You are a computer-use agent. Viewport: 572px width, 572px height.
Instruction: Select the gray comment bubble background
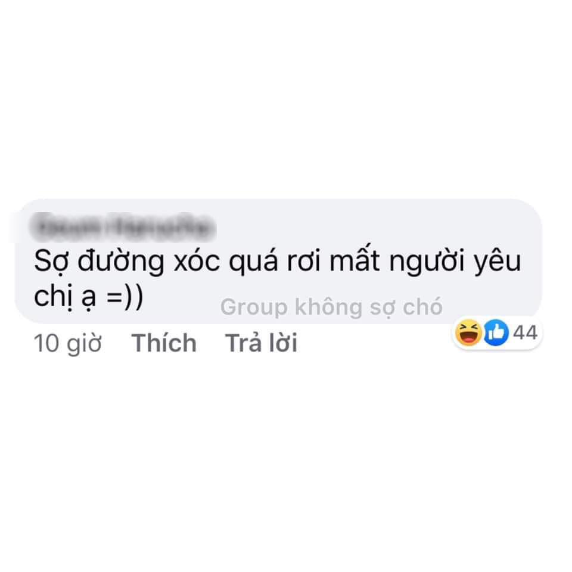coord(278,261)
